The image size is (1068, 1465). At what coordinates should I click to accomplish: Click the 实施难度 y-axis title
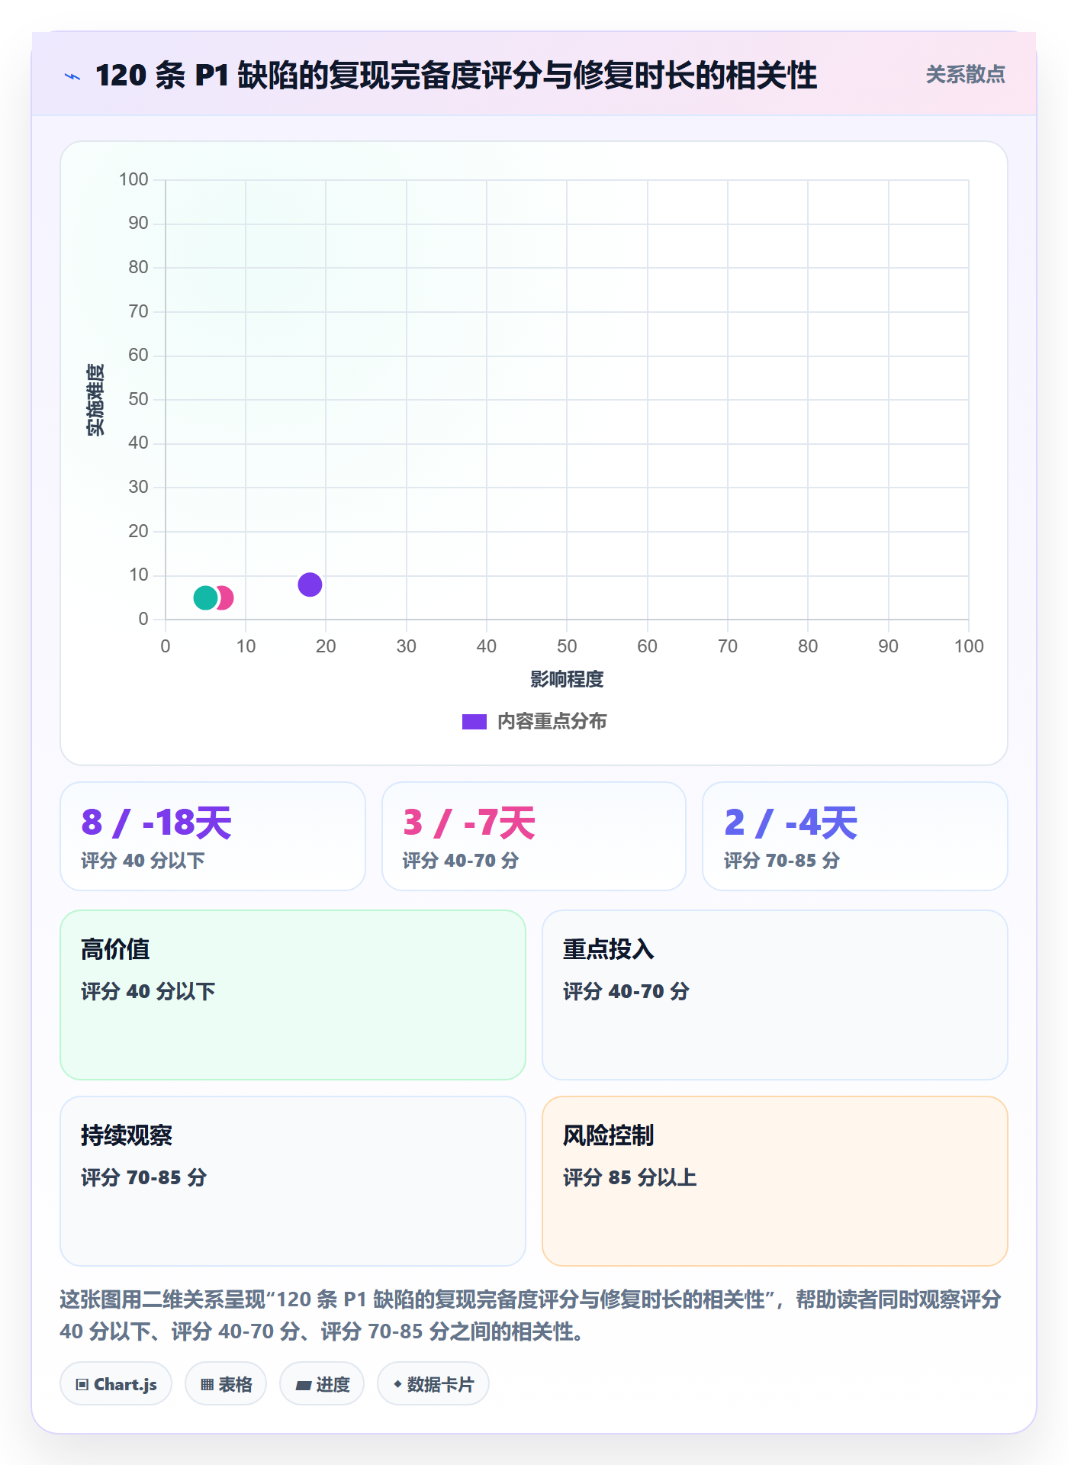tap(95, 399)
